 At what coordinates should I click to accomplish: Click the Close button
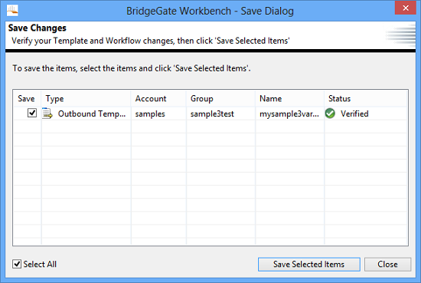point(387,264)
